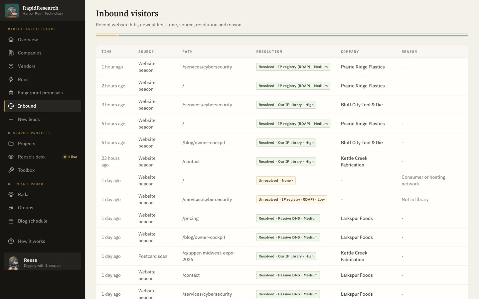Click the New leads plus icon
The width and height of the screenshot is (479, 299).
coord(11,119)
